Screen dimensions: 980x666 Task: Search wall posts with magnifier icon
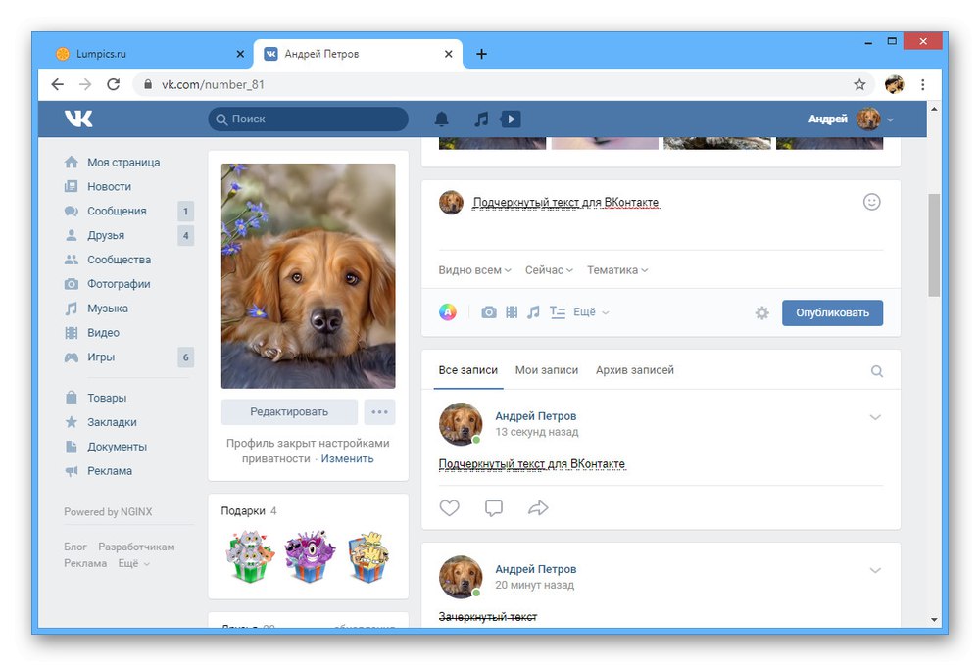[x=877, y=371]
